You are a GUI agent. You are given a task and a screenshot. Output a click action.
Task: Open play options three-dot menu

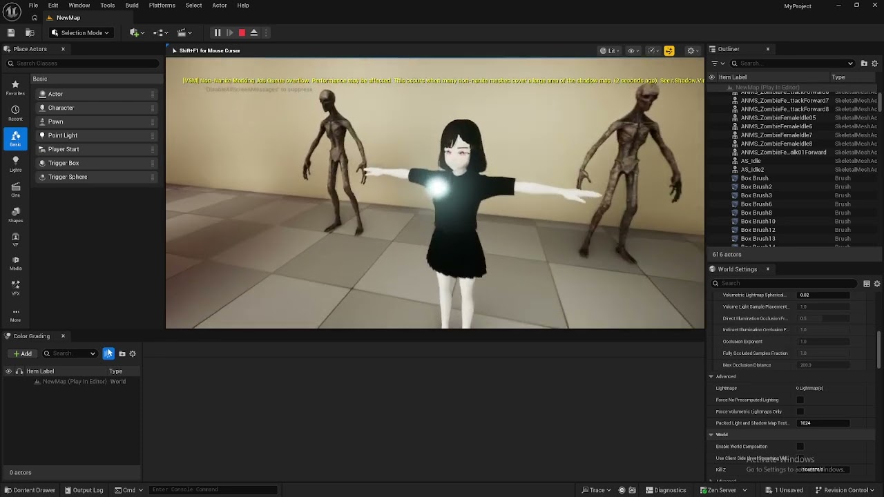pyautogui.click(x=266, y=32)
